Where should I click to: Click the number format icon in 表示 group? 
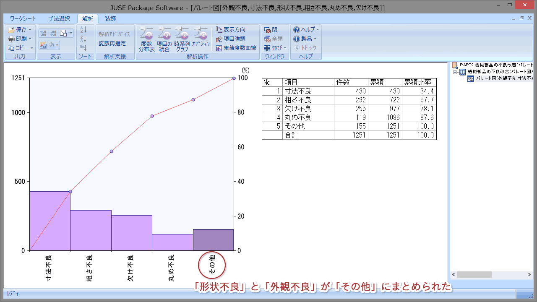click(43, 44)
